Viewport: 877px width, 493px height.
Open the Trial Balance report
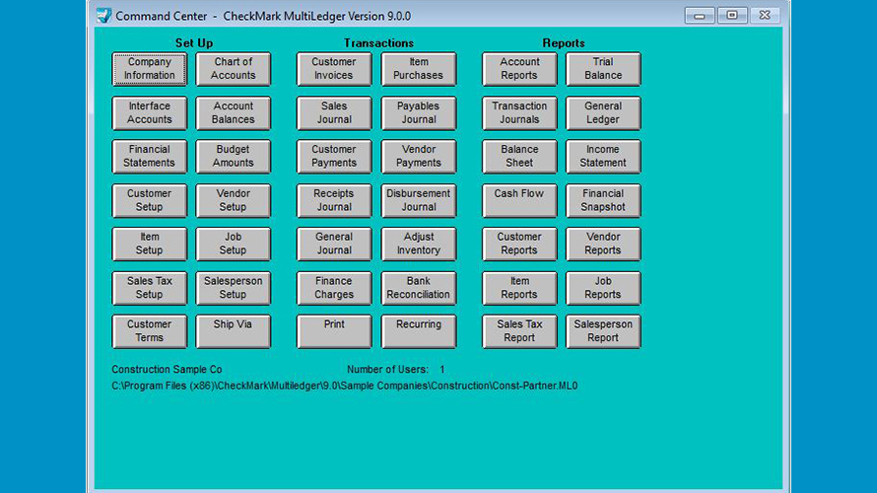click(x=603, y=69)
